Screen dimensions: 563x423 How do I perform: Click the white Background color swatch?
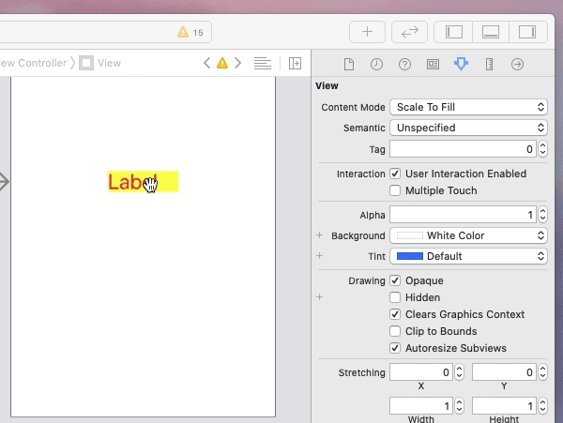(x=410, y=235)
